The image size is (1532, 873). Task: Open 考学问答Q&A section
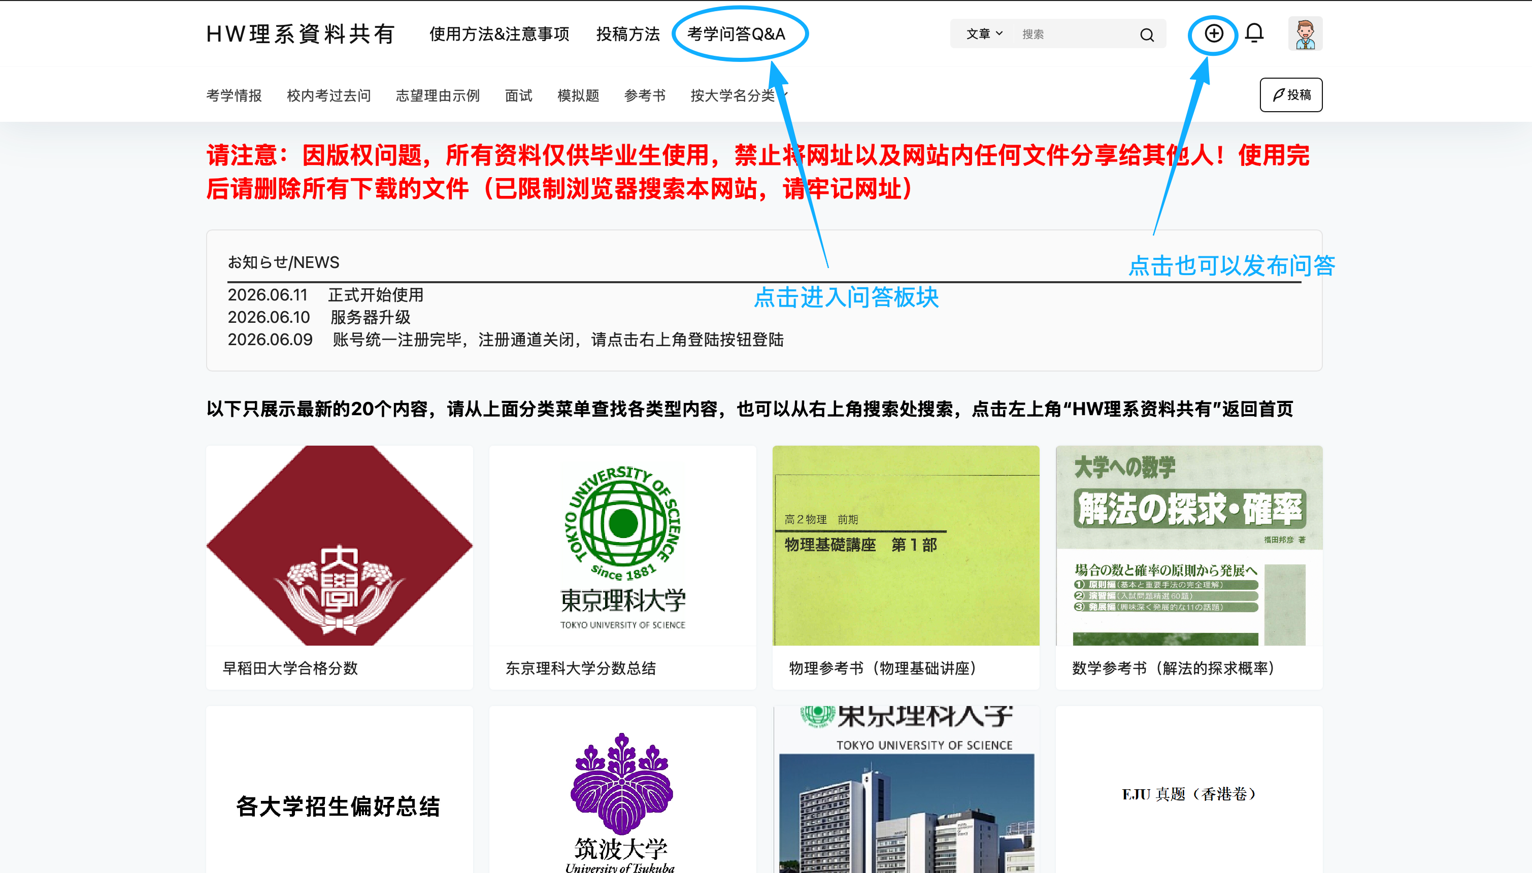click(736, 34)
